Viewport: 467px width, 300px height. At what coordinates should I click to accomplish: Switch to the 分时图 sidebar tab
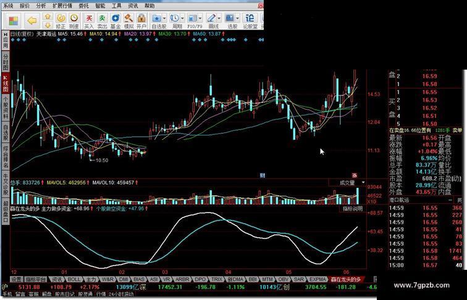[6, 62]
